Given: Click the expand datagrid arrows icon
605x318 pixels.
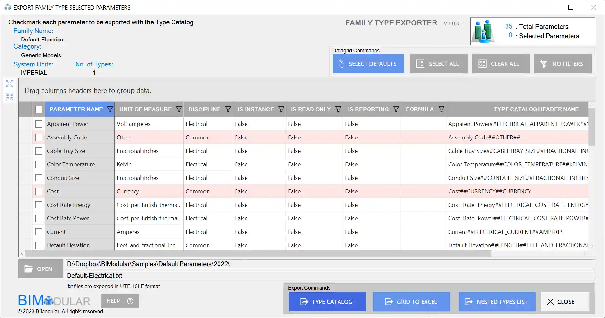Looking at the screenshot, I should (10, 84).
